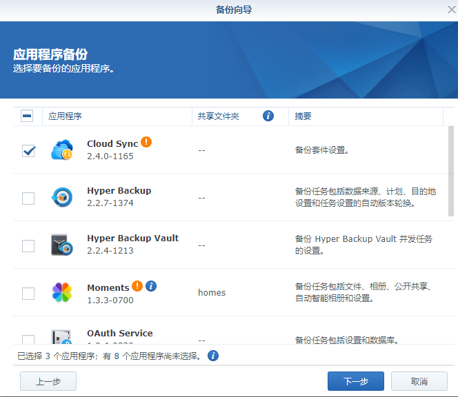Click the Hyper Backup Vault 并发任务 summary text
This screenshot has height=397, width=458.
[x=364, y=245]
